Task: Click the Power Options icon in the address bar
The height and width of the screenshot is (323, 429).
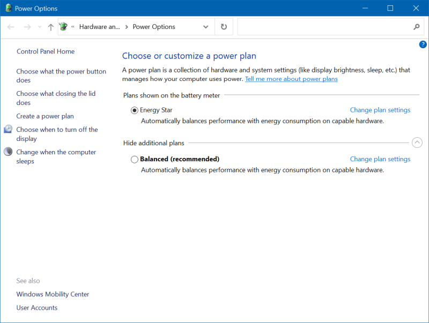Action: point(63,26)
